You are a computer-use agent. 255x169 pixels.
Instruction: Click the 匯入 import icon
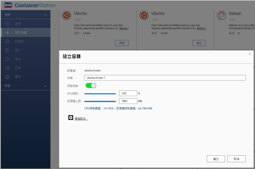[x=7, y=50]
